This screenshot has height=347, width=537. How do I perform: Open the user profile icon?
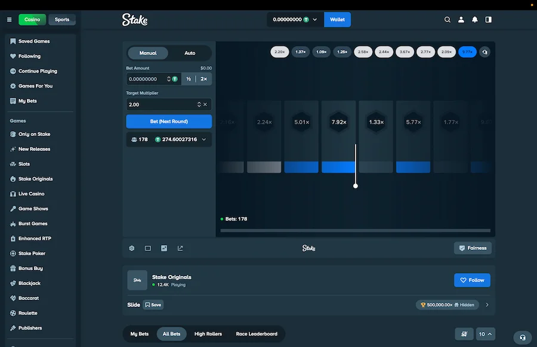point(461,20)
